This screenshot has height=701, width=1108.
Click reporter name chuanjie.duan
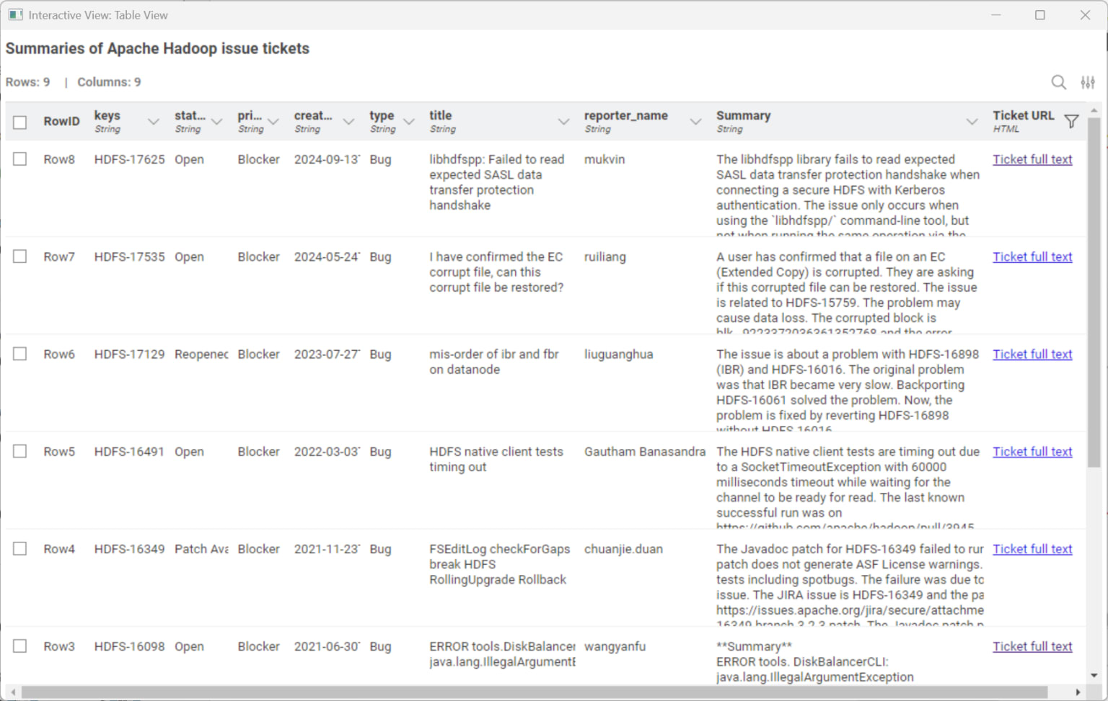623,548
